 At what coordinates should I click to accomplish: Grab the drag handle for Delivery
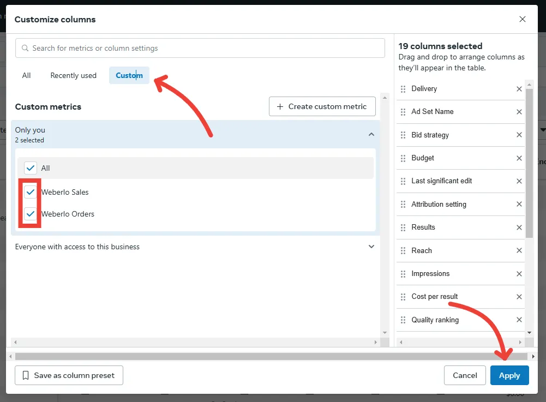tap(403, 89)
